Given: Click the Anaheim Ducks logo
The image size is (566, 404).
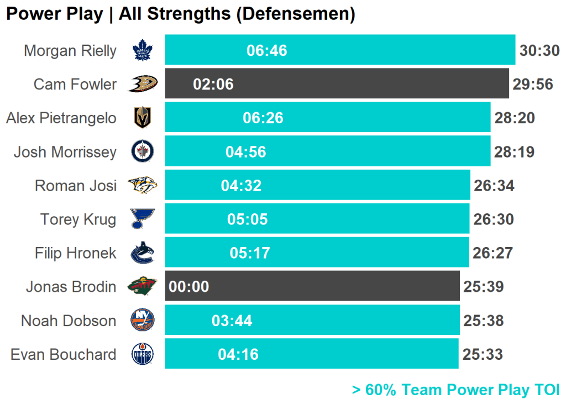Looking at the screenshot, I should (x=143, y=84).
